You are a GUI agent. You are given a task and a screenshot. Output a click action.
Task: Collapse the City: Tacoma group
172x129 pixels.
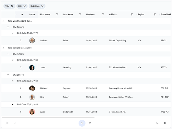8,27
